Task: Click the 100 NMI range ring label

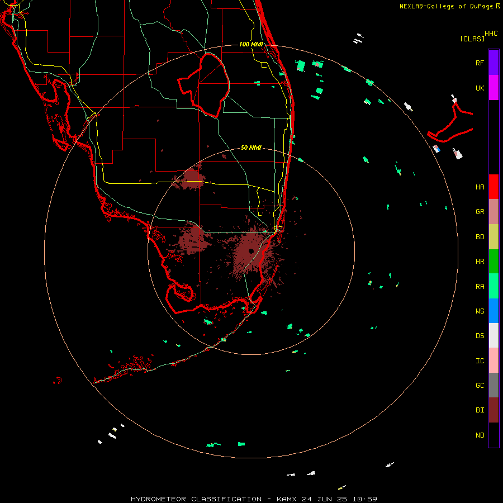Action: coord(251,44)
